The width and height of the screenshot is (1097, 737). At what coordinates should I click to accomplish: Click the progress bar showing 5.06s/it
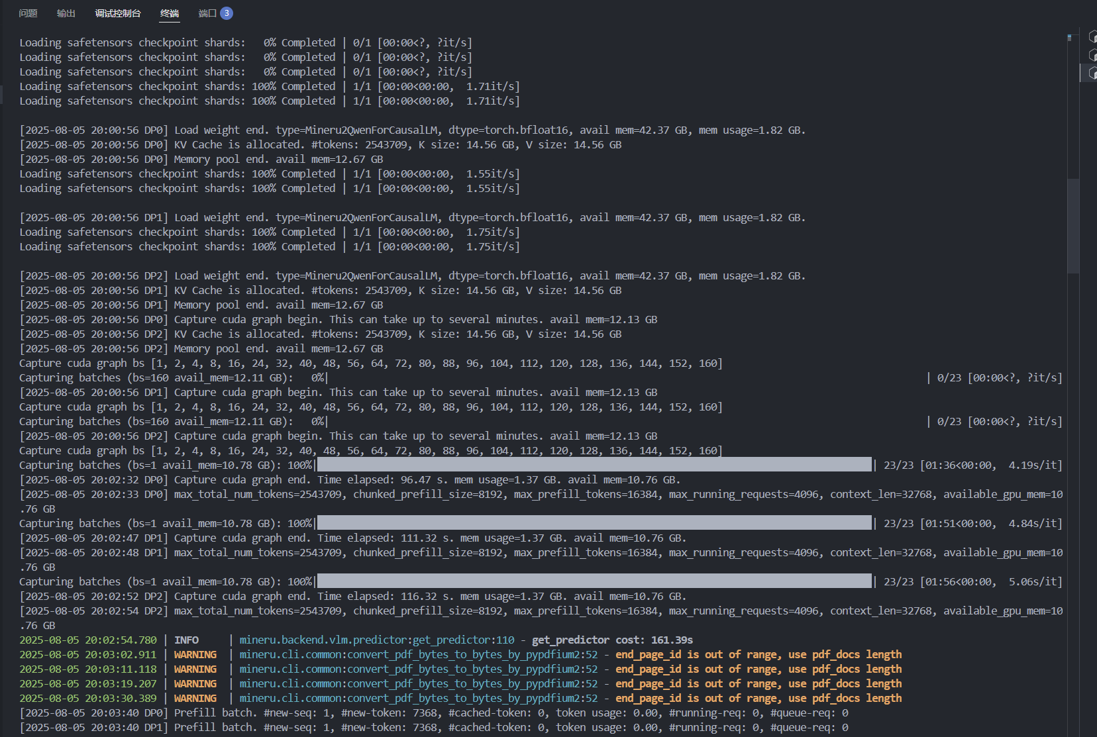point(594,582)
